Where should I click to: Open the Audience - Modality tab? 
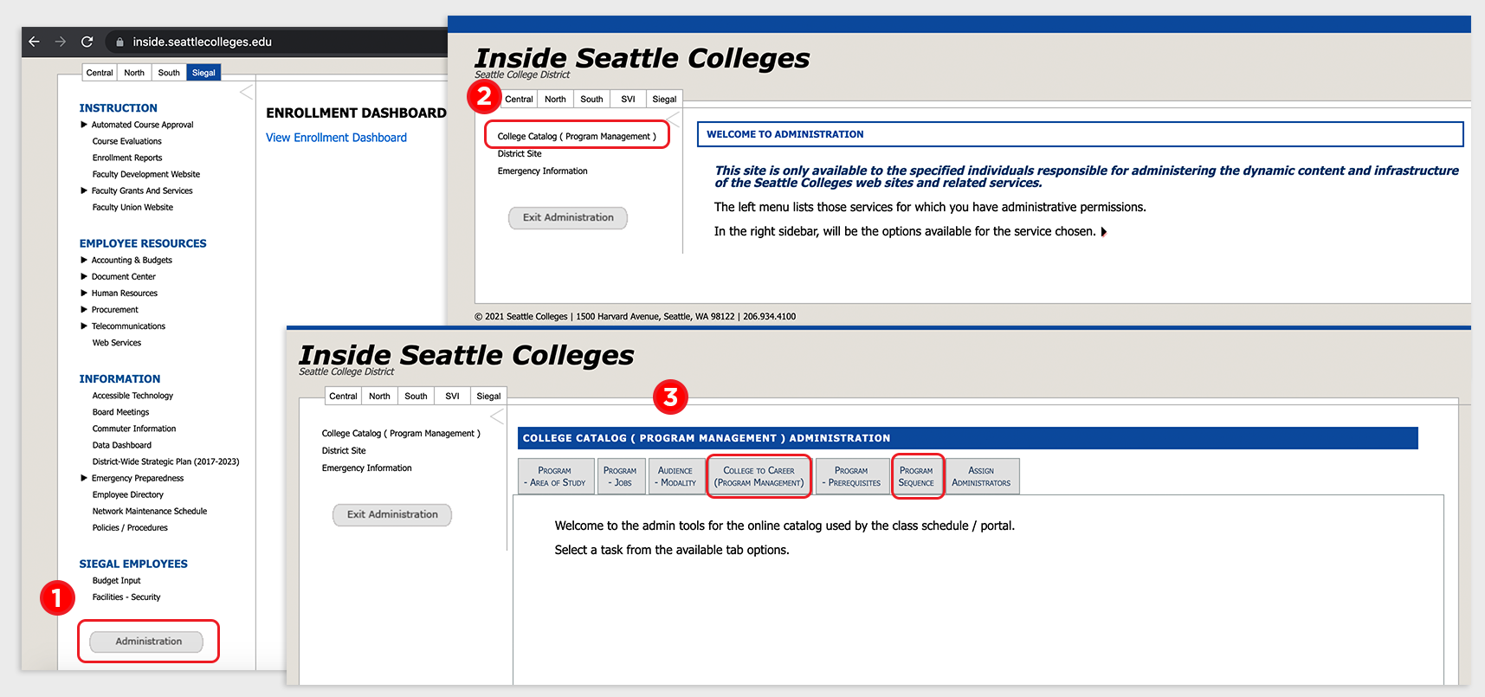click(x=675, y=476)
